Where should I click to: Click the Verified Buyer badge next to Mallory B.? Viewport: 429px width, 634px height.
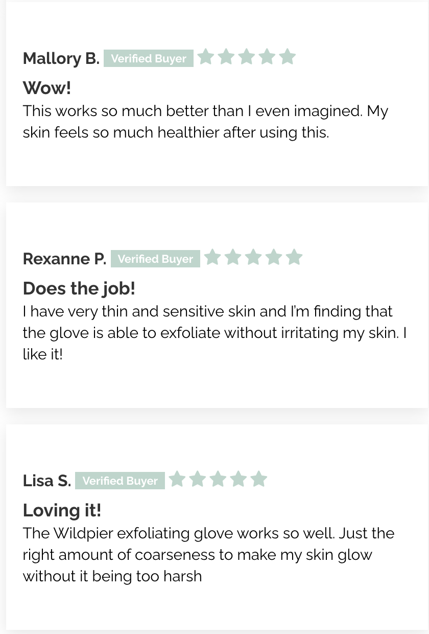click(149, 58)
